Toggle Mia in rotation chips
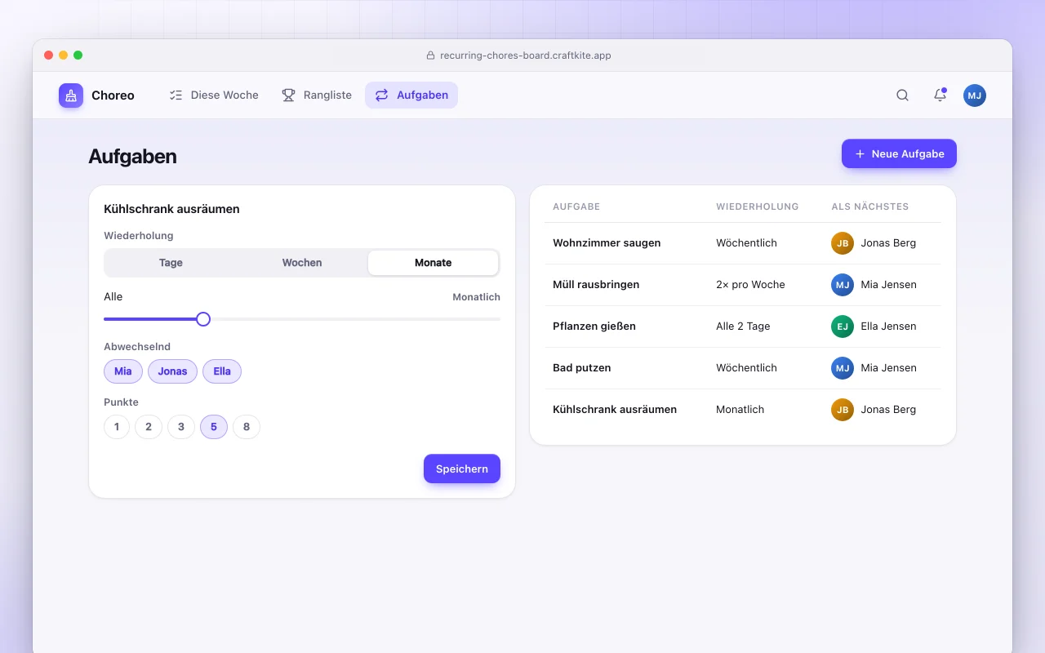Image resolution: width=1045 pixels, height=653 pixels. [x=123, y=371]
